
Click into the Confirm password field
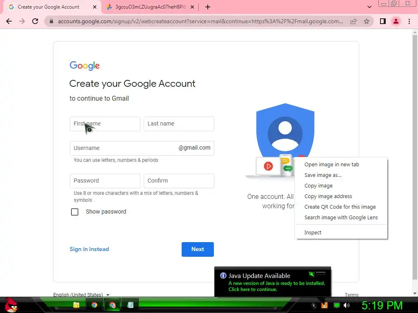click(179, 181)
